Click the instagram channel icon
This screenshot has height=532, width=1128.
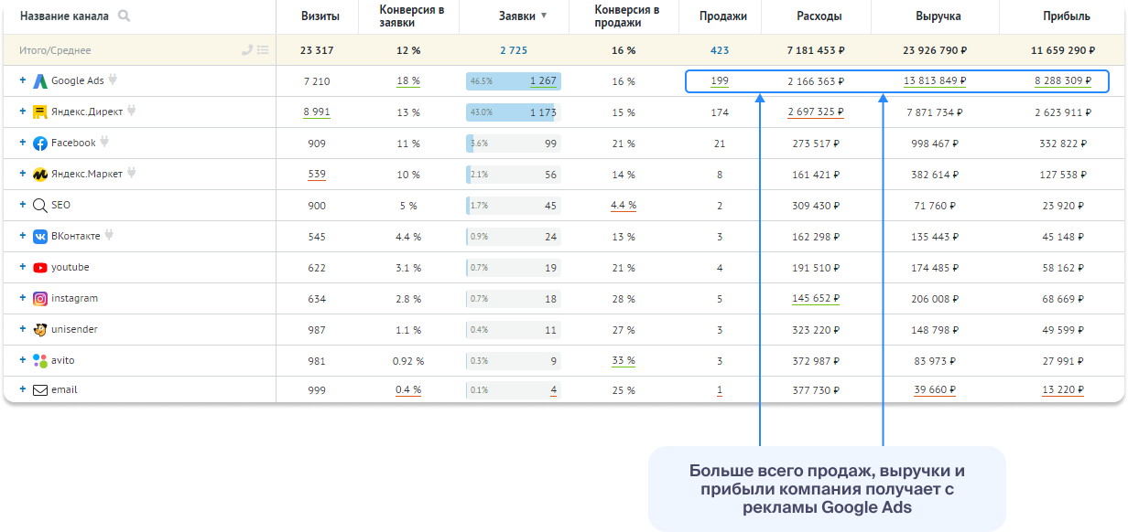40,299
